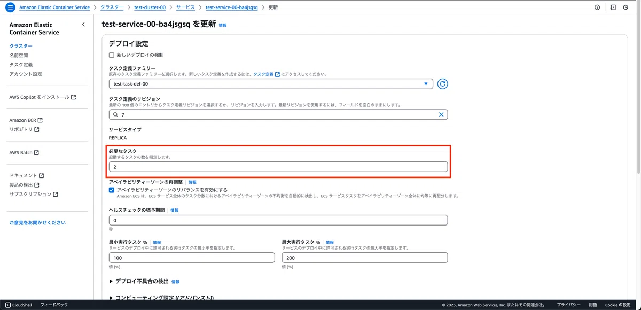Open Cookie の設定 in footer

pyautogui.click(x=618, y=305)
